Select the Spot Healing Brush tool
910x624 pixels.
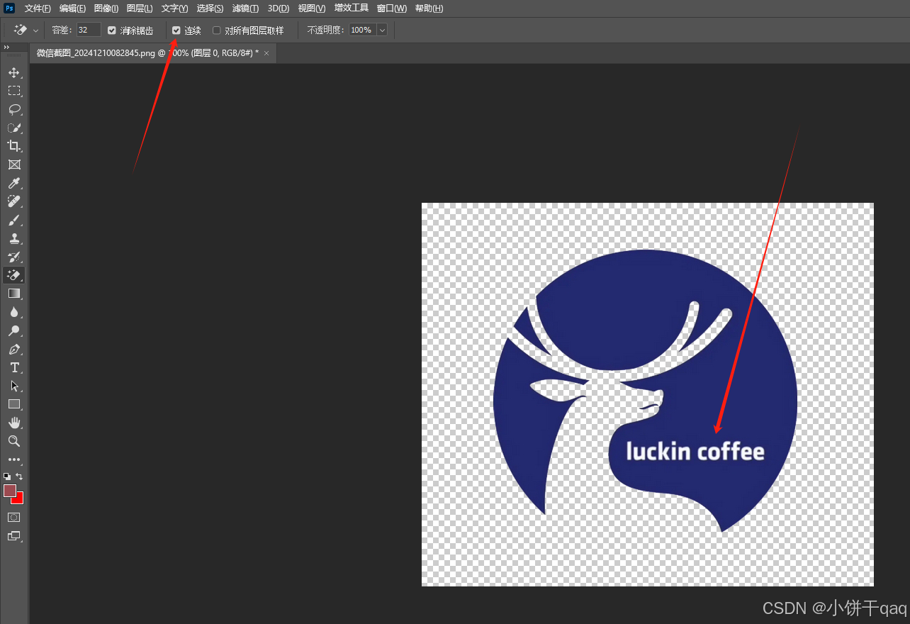pyautogui.click(x=14, y=201)
